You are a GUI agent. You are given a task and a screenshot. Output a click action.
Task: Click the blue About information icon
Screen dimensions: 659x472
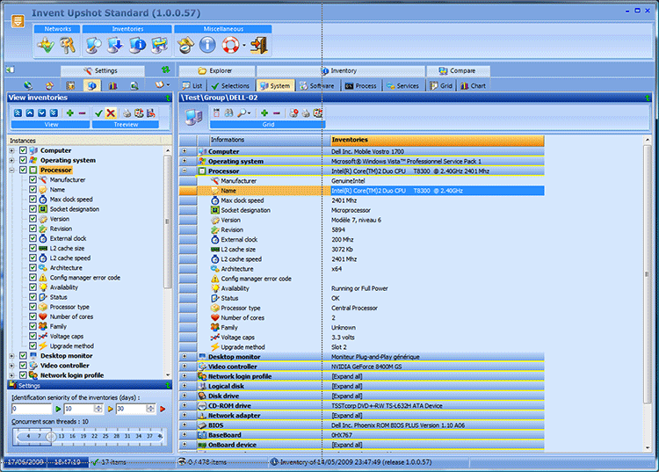pos(207,45)
